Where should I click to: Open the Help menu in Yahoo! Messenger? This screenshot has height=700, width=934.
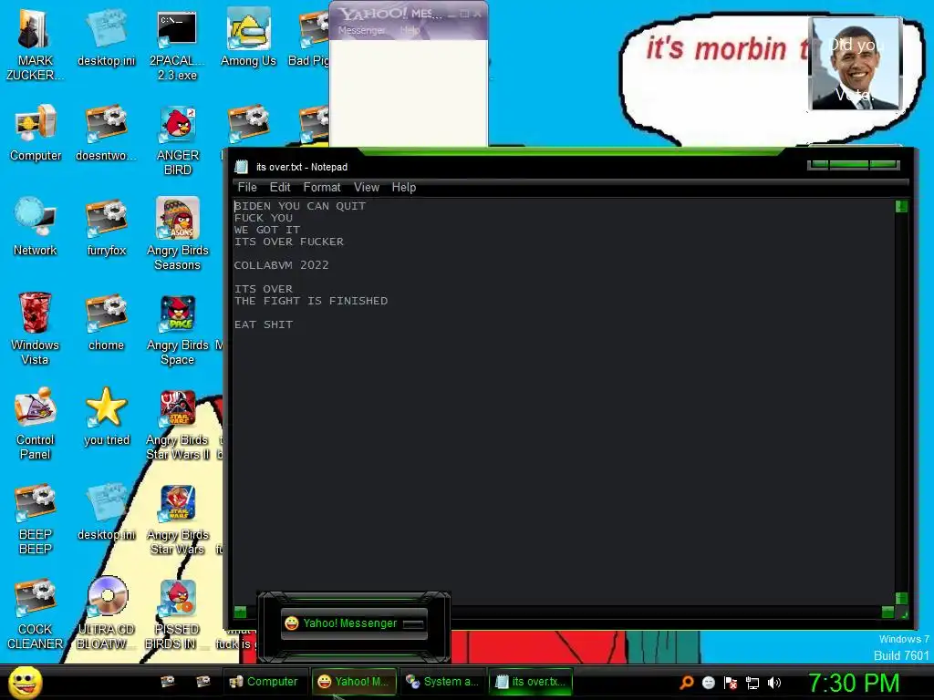410,30
